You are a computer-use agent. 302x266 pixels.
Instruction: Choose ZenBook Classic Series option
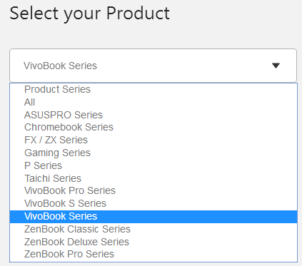tap(153, 229)
